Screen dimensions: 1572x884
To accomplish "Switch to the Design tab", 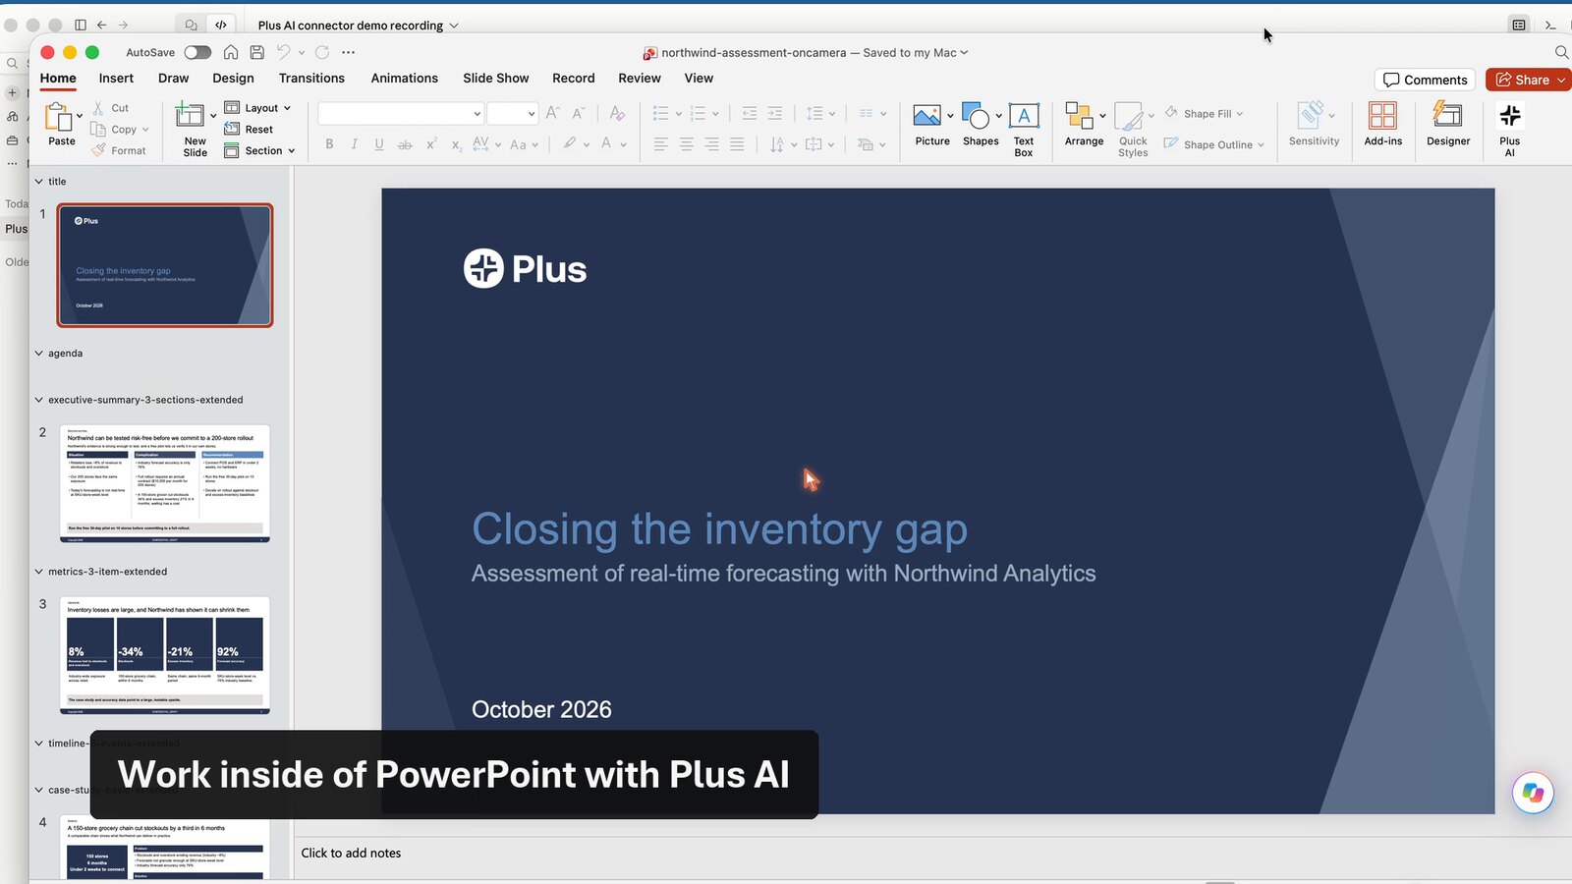I will point(233,79).
